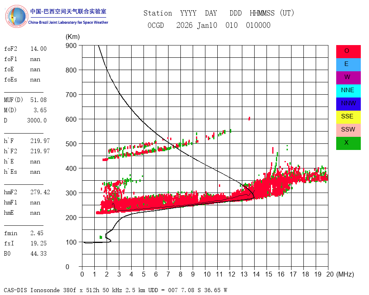This screenshot has width=369, height=295.
Task: Click the hmF2 value 279.42
Action: pos(40,192)
